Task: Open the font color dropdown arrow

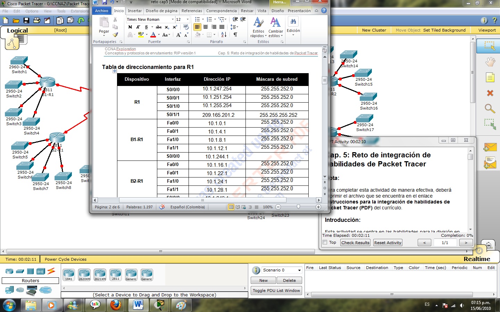Action: [x=159, y=35]
